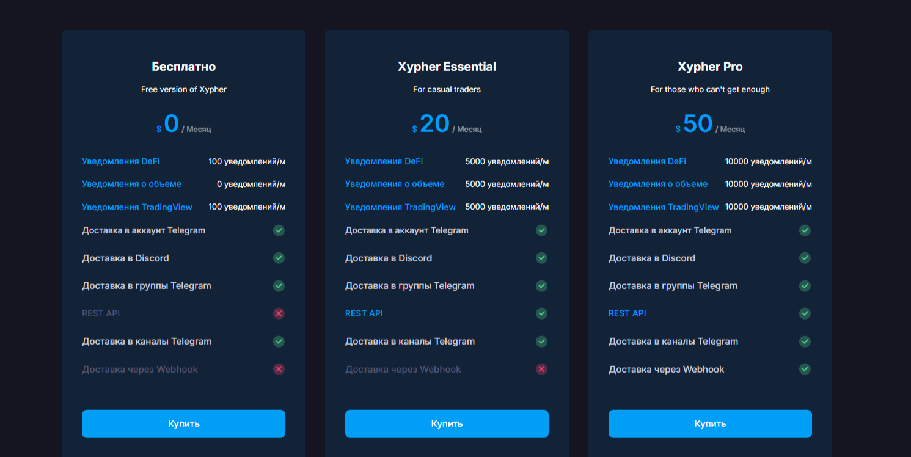Viewport: 911px width, 457px height.
Task: Click the red X beside REST API in Бесплатно column
Action: (x=279, y=313)
